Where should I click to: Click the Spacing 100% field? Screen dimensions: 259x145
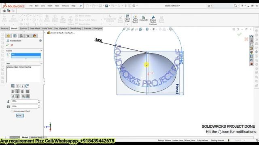(24, 106)
